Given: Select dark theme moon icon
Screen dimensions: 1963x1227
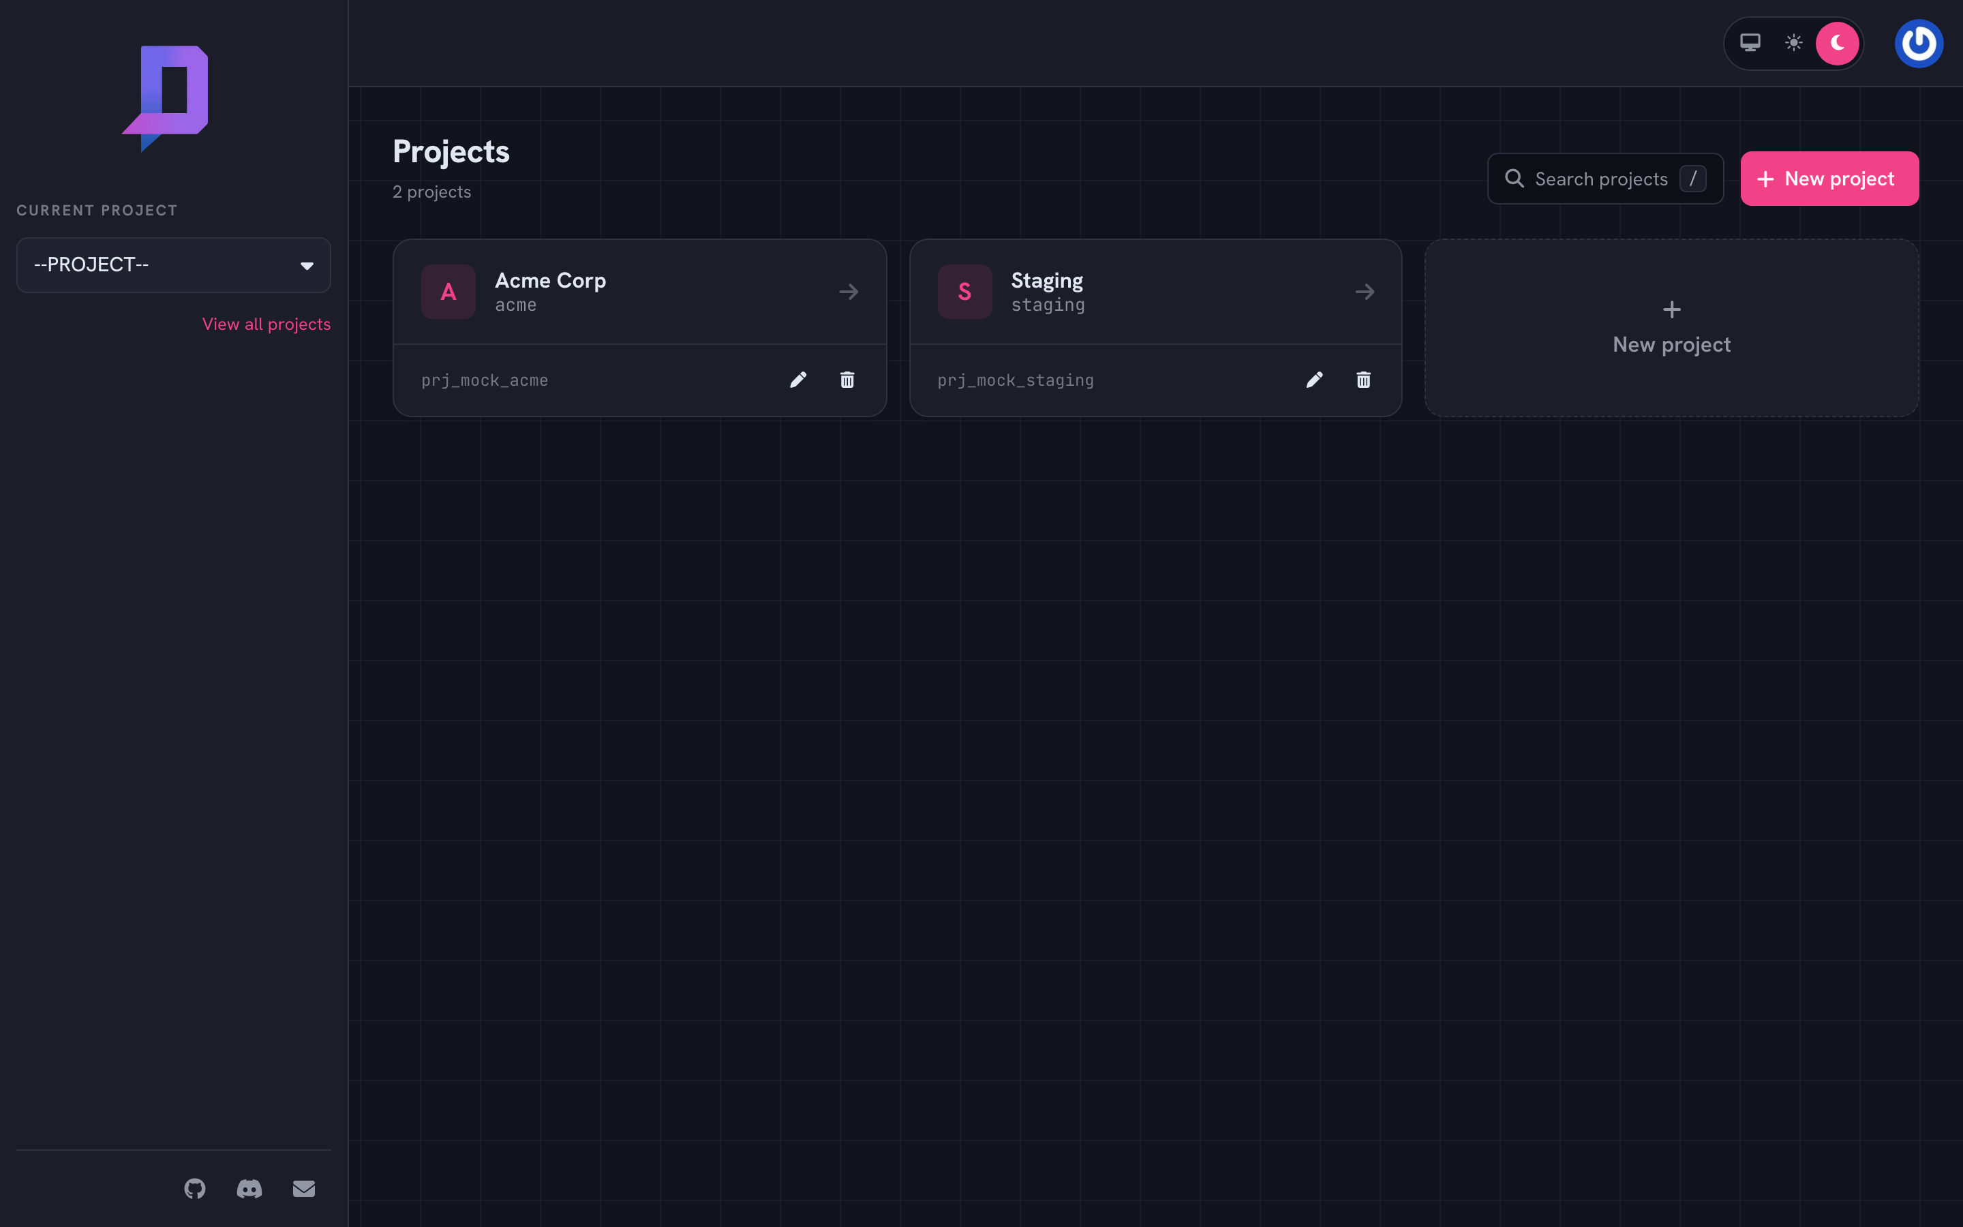Looking at the screenshot, I should click(x=1838, y=43).
